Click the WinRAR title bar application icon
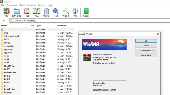 2,2
